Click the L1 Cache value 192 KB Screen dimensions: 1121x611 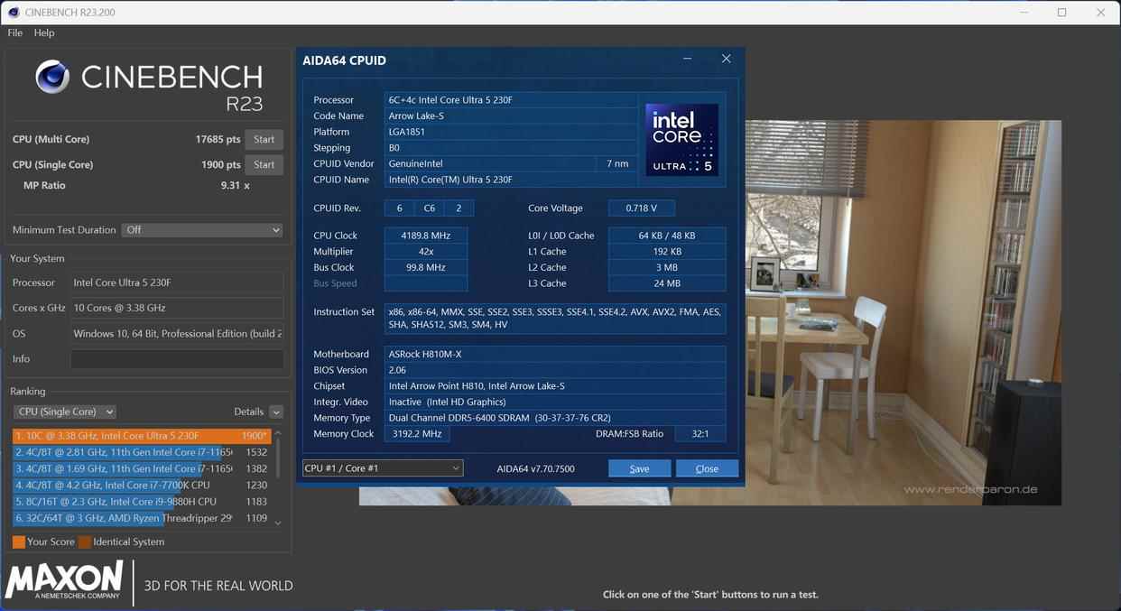[x=667, y=252]
